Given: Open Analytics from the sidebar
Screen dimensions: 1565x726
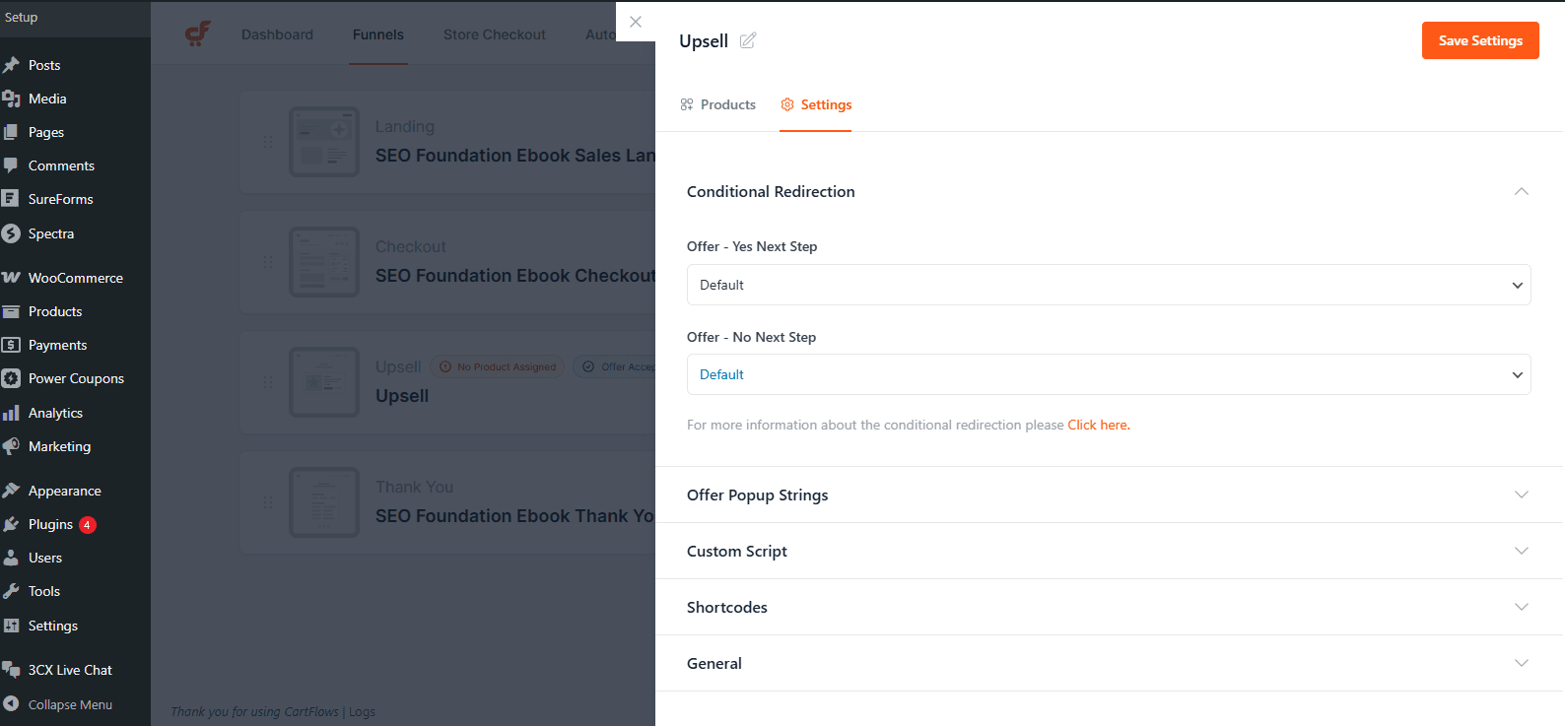Looking at the screenshot, I should click(x=55, y=413).
